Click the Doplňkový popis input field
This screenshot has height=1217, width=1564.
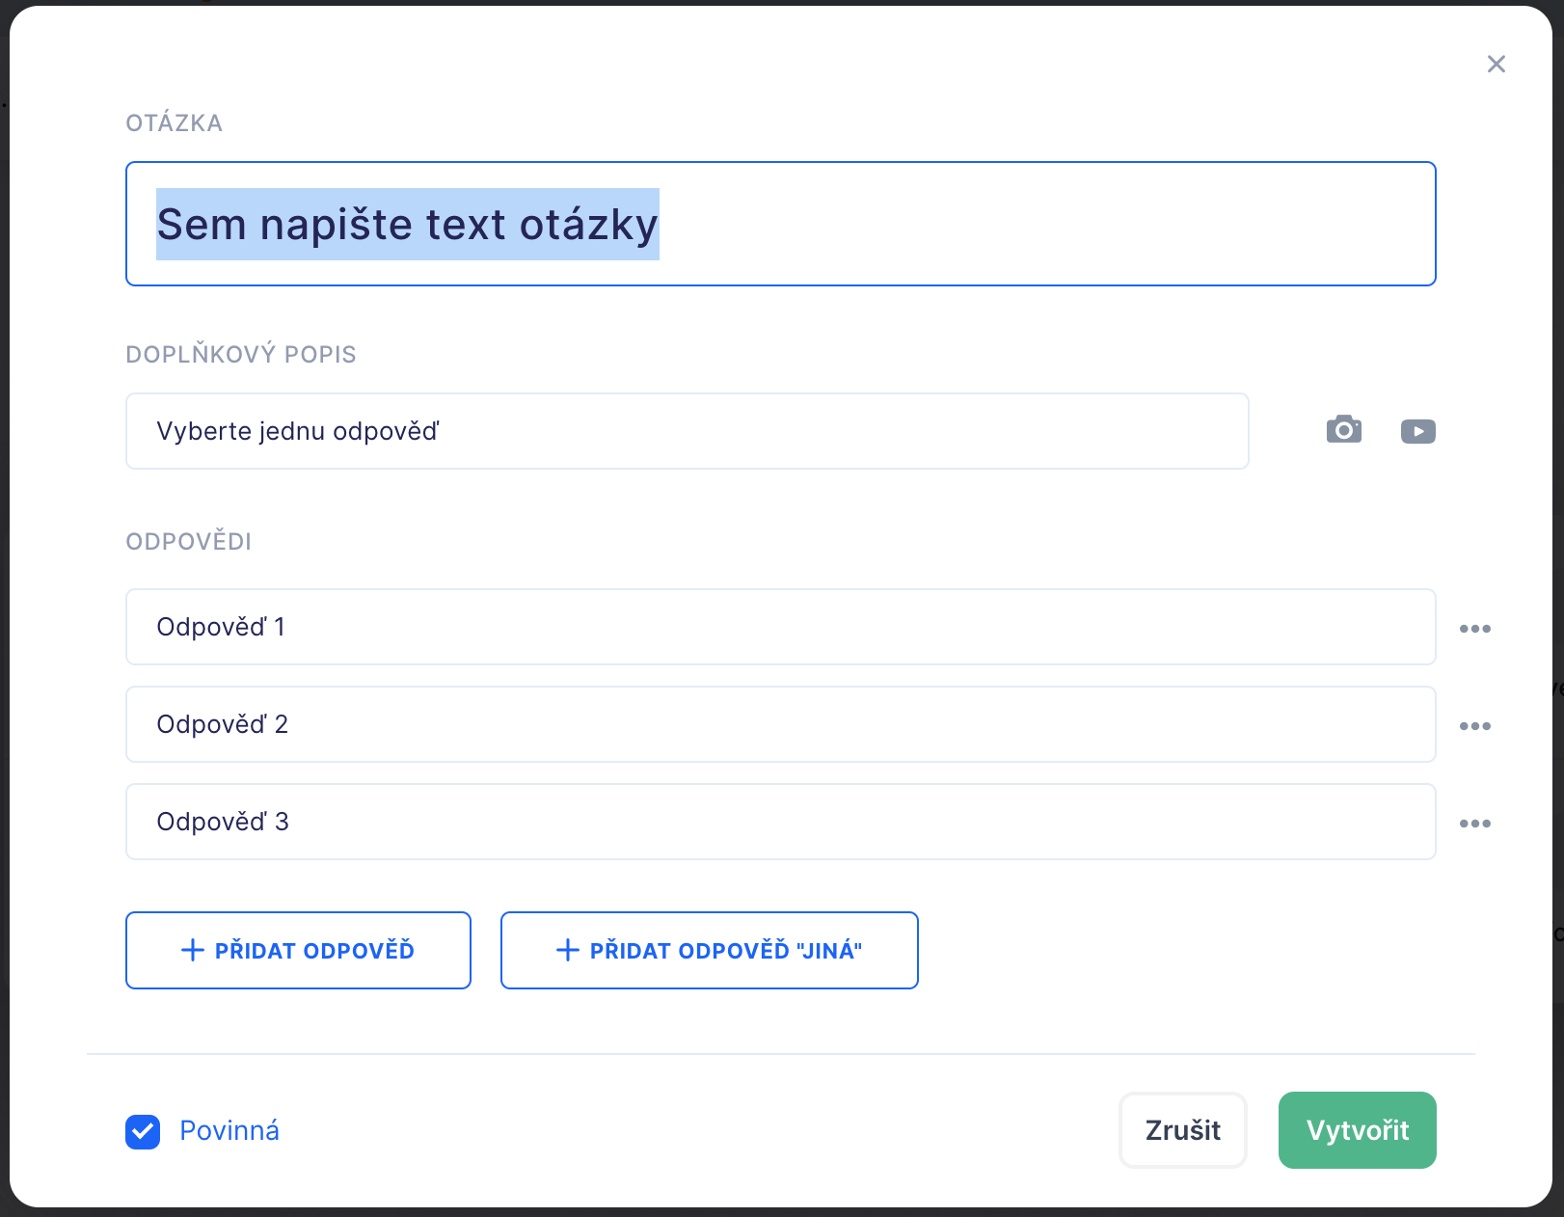[x=687, y=431]
